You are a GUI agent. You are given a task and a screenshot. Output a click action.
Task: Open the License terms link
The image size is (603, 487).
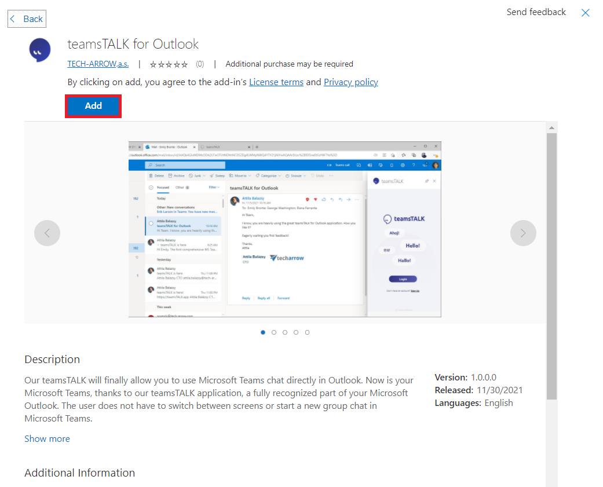(x=276, y=82)
